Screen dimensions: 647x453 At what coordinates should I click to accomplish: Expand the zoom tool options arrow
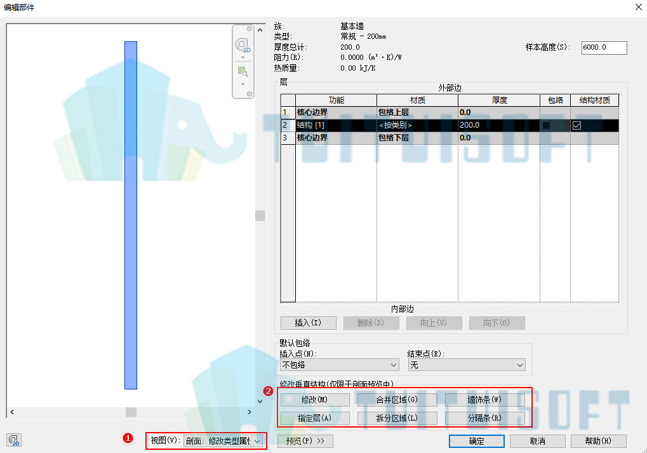point(243,85)
